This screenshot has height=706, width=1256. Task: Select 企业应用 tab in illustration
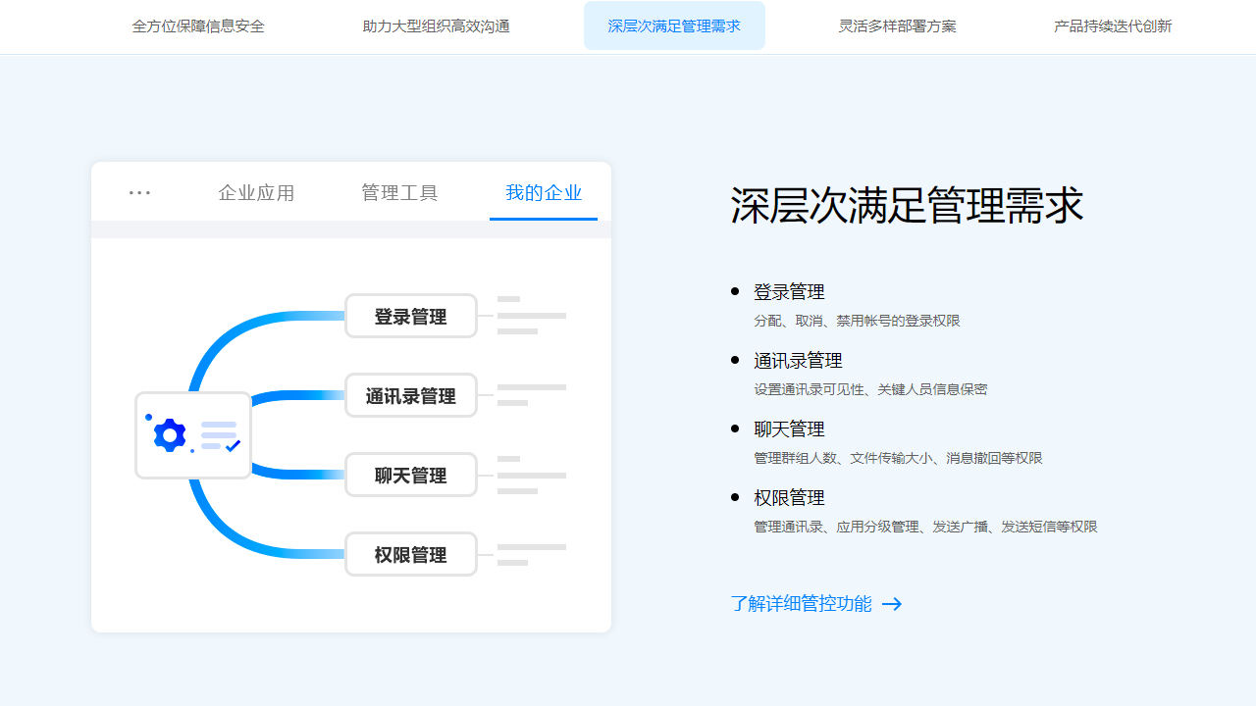click(x=256, y=193)
